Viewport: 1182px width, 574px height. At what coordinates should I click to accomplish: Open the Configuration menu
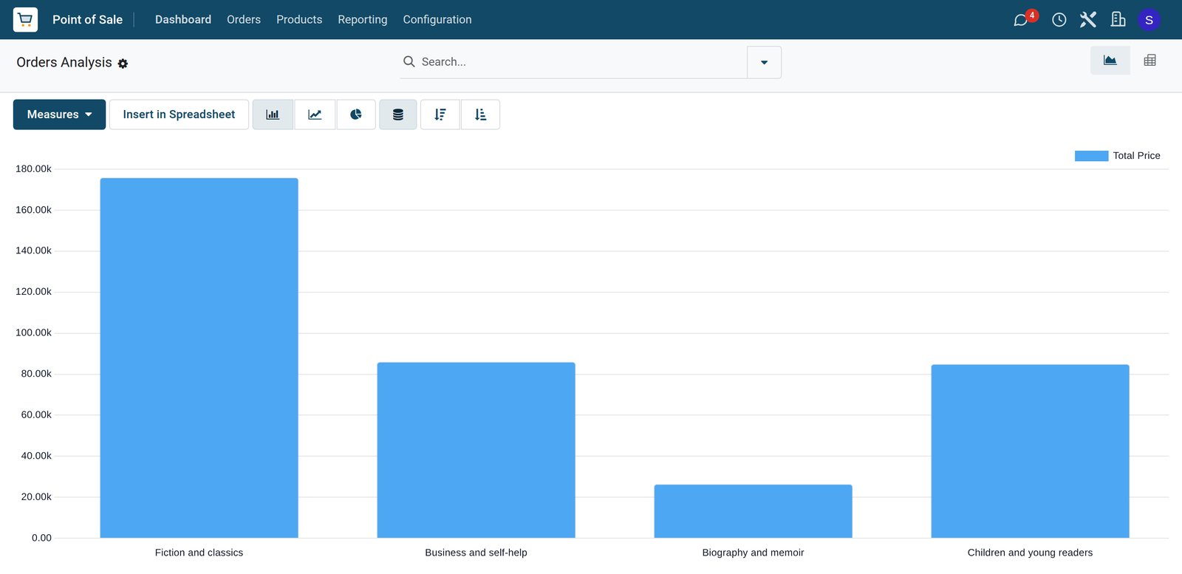(x=437, y=19)
